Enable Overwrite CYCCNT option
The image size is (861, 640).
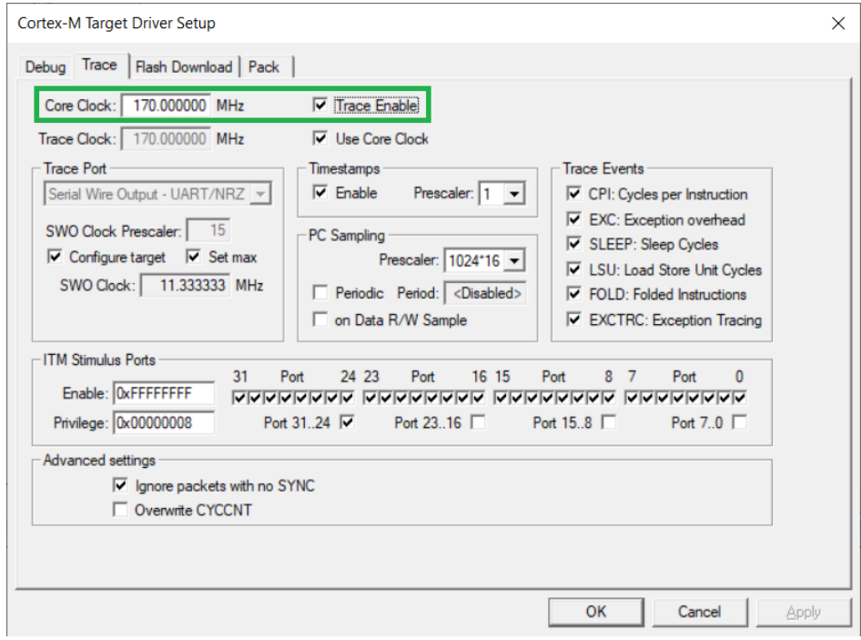pos(120,509)
